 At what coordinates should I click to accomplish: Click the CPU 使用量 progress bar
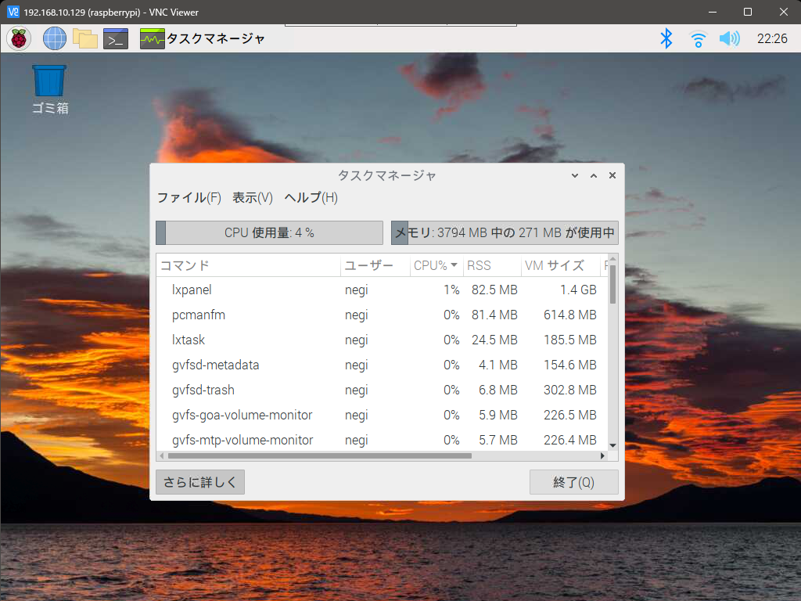269,232
